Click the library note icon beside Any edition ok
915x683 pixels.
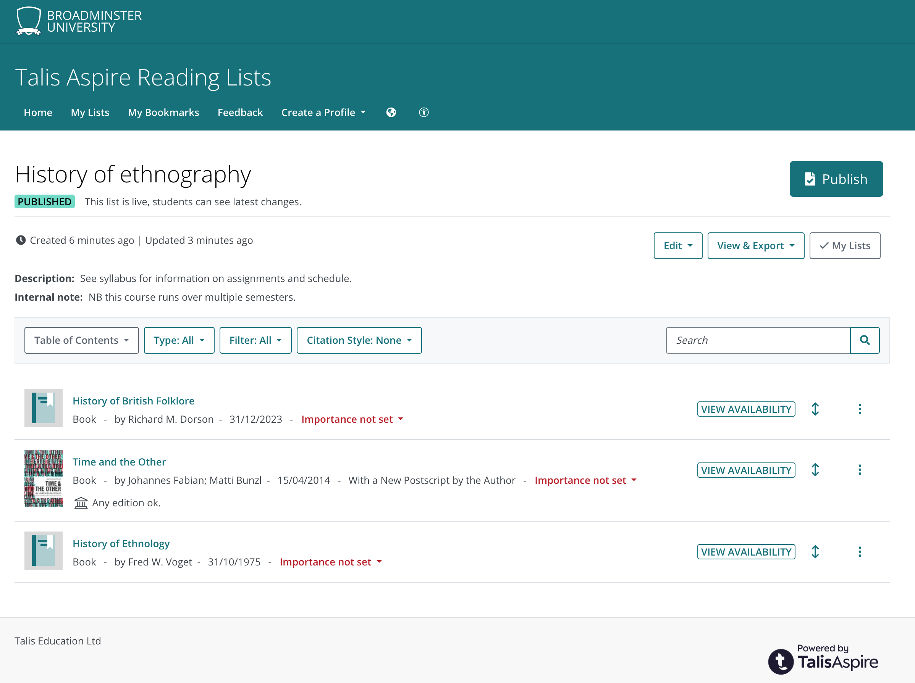pyautogui.click(x=81, y=503)
